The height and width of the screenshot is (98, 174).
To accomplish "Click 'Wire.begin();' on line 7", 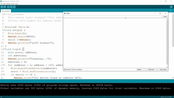I will [17, 33].
